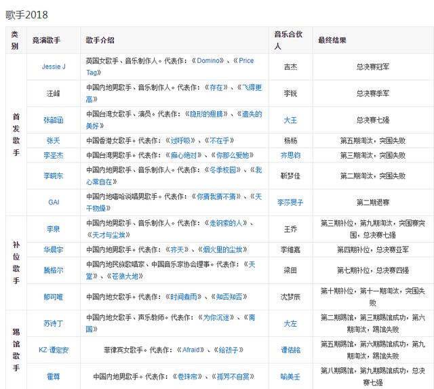Open the 李圣杰 singer link
This screenshot has height=389, width=434.
click(54, 155)
